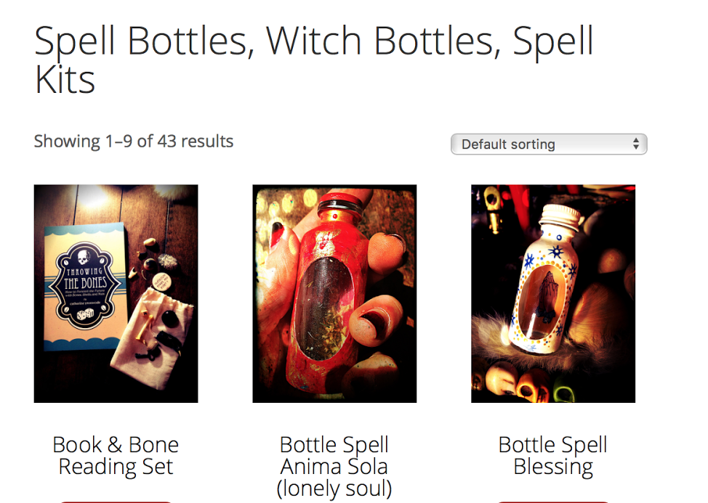708x503 pixels.
Task: Follow the Bottle Spell Anima Sola title link
Action: [x=334, y=467]
